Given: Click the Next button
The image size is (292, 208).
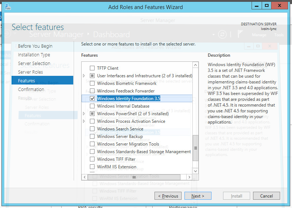Looking at the screenshot, I should pos(198,196).
